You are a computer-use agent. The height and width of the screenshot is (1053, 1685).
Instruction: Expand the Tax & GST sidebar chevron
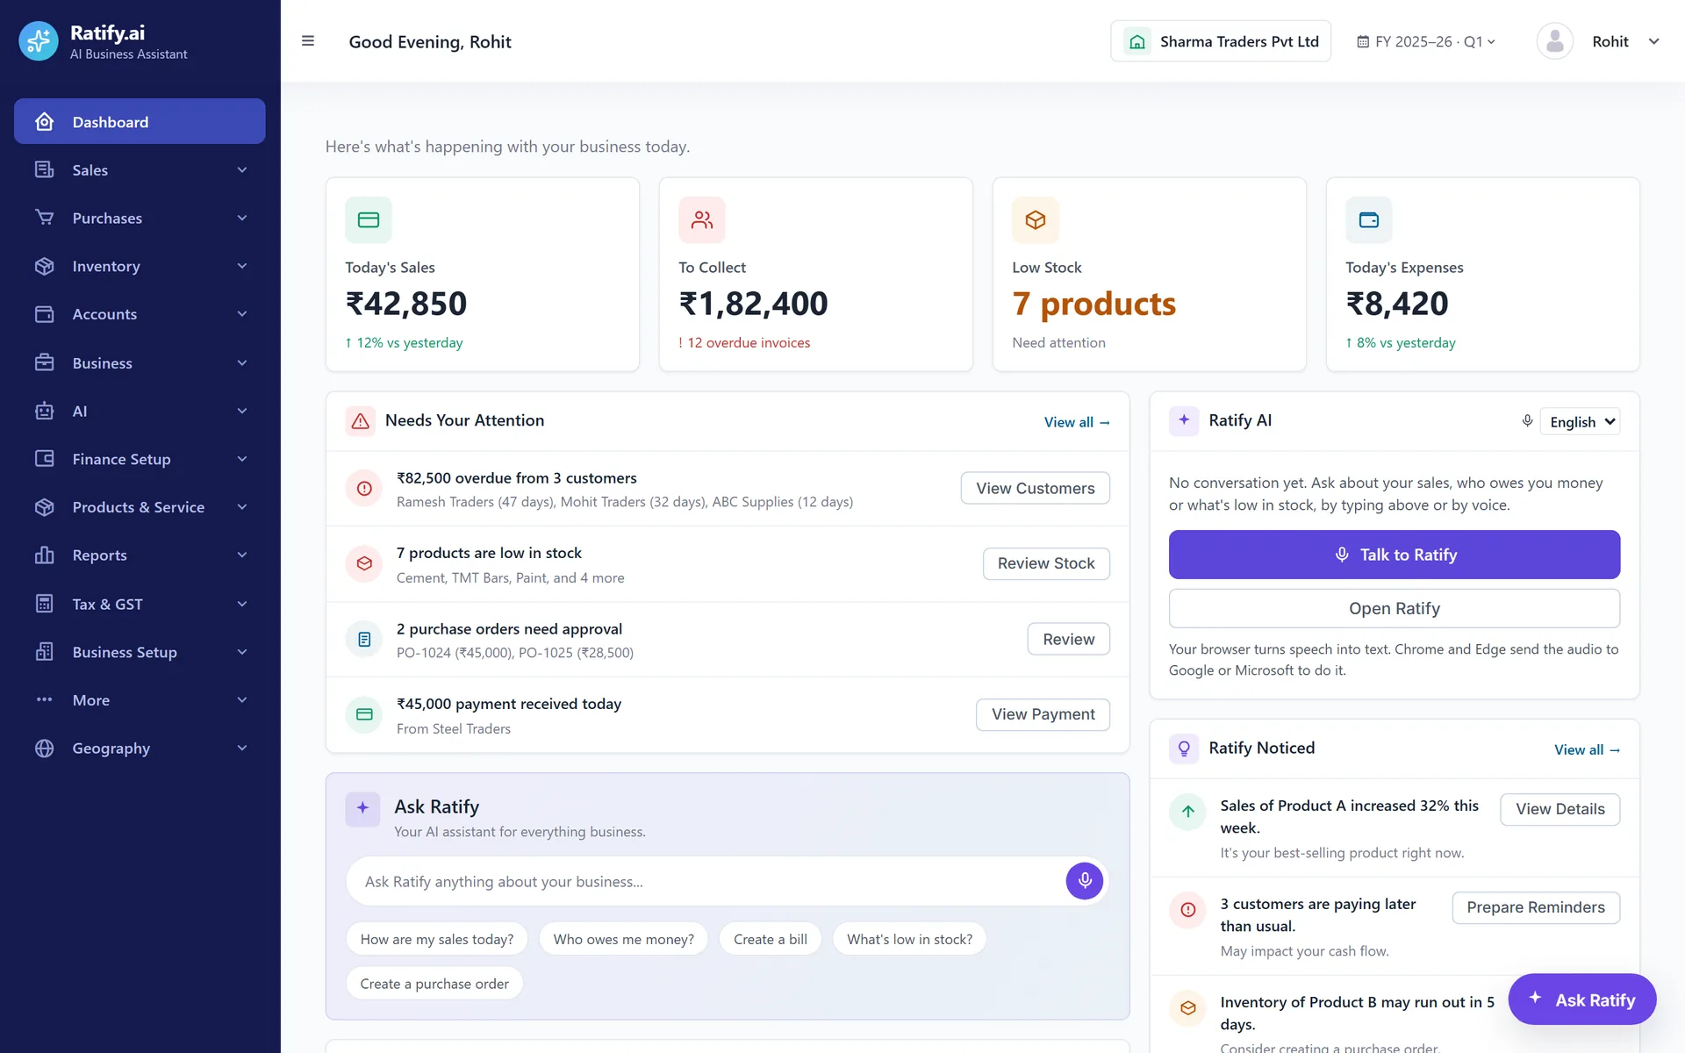point(242,604)
